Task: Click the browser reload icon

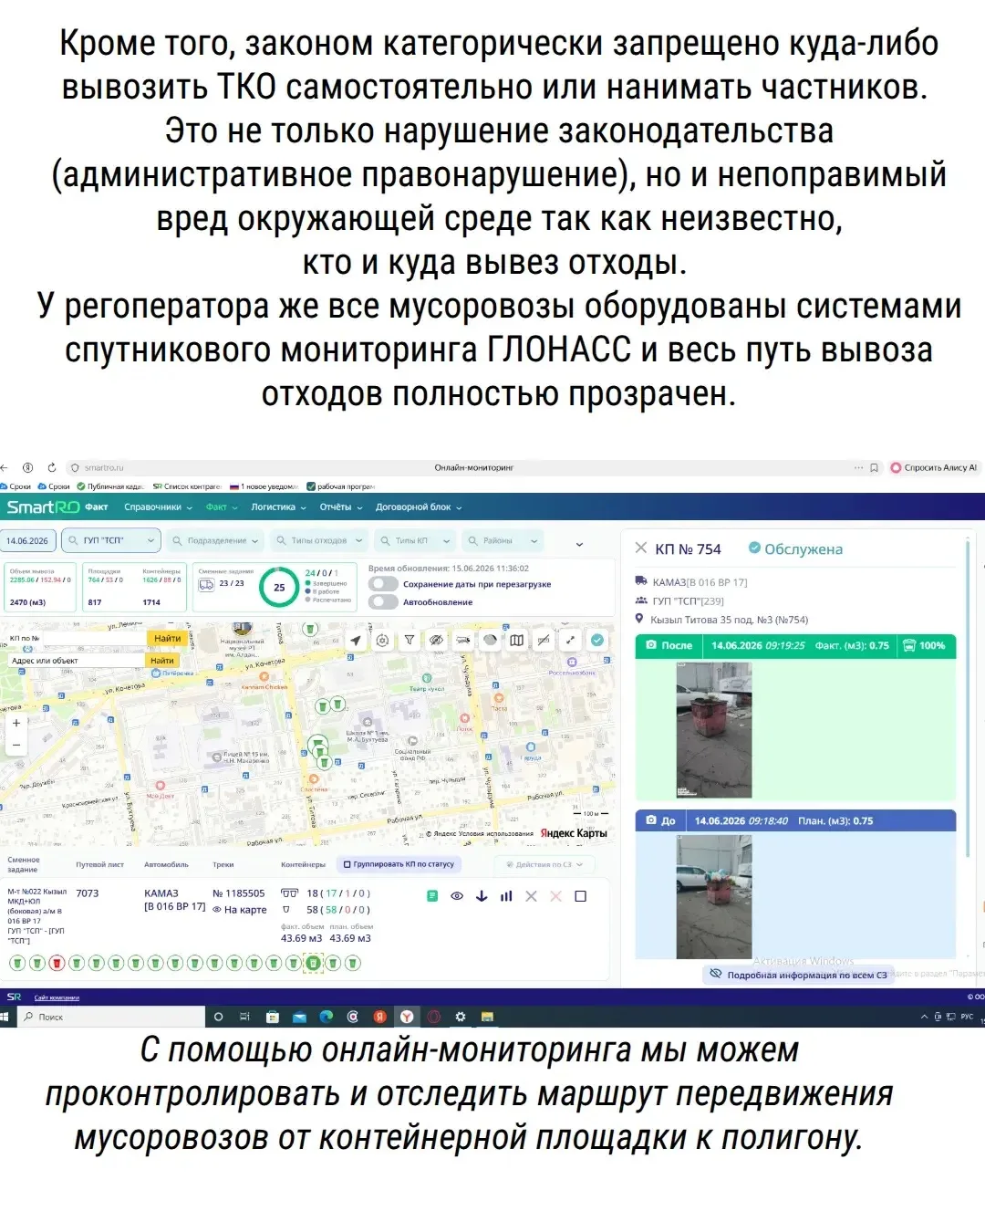Action: 52,467
